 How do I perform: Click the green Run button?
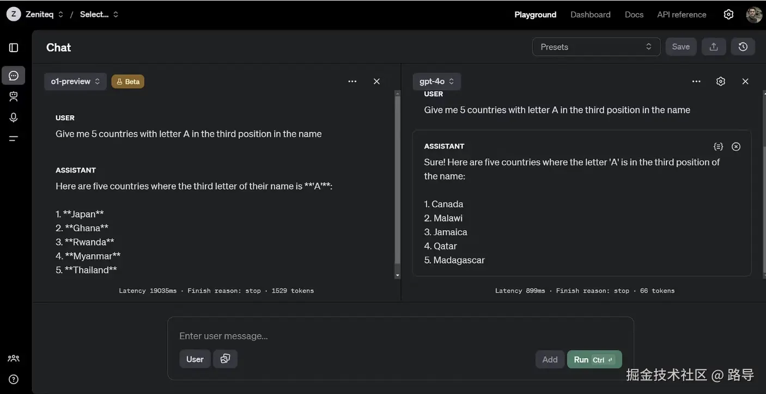[594, 360]
